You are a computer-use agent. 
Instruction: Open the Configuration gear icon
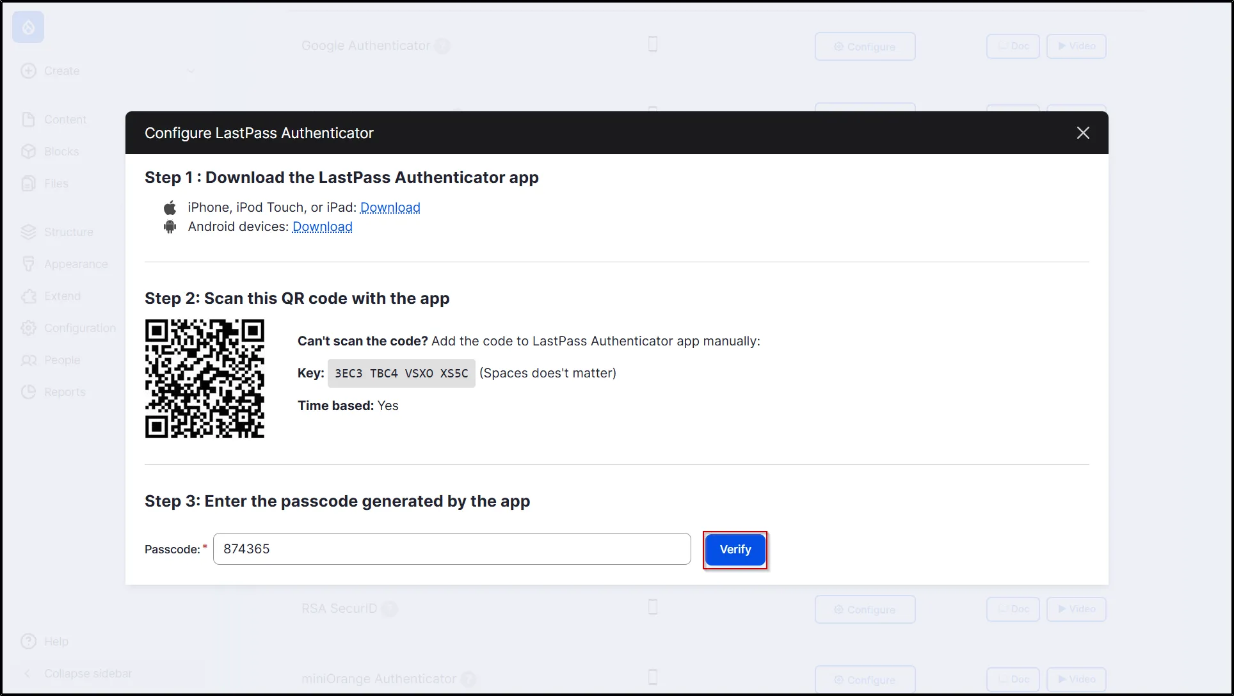tap(29, 328)
